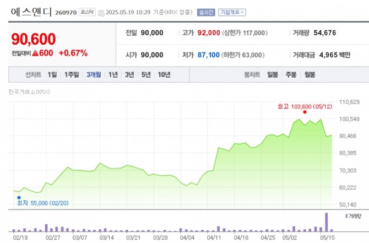This screenshot has width=369, height=243.
Task: Select the 1일 line chart tab
Action: 52,74
